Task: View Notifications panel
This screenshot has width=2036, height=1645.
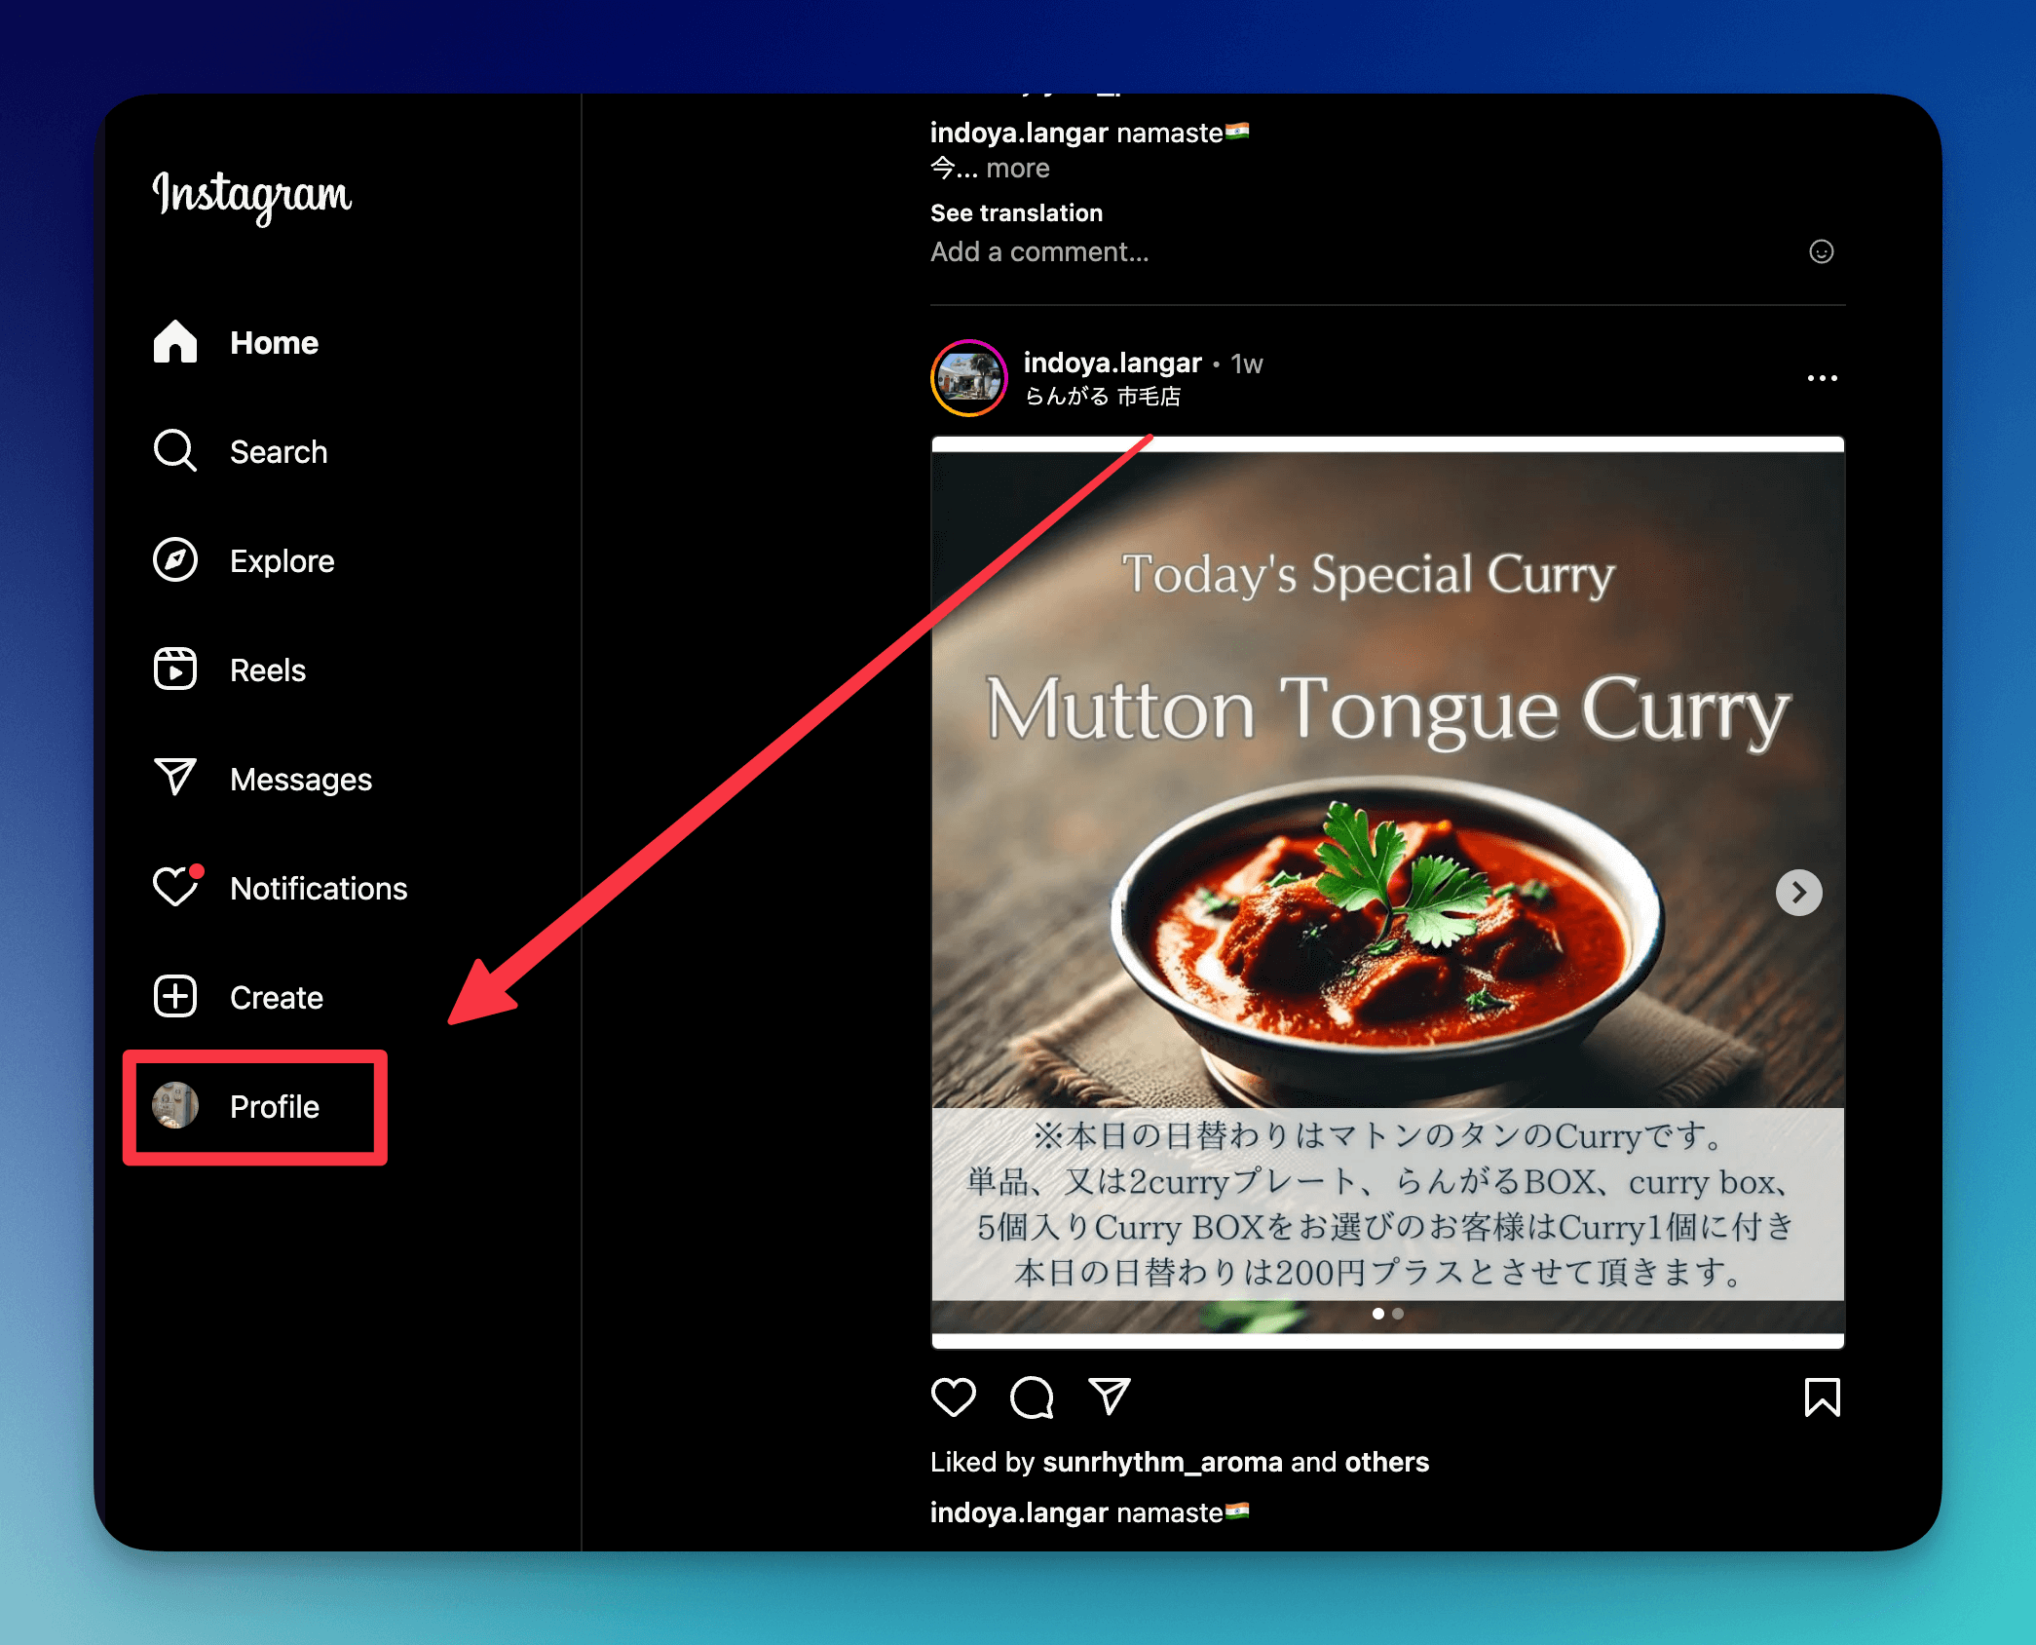Action: (x=319, y=886)
